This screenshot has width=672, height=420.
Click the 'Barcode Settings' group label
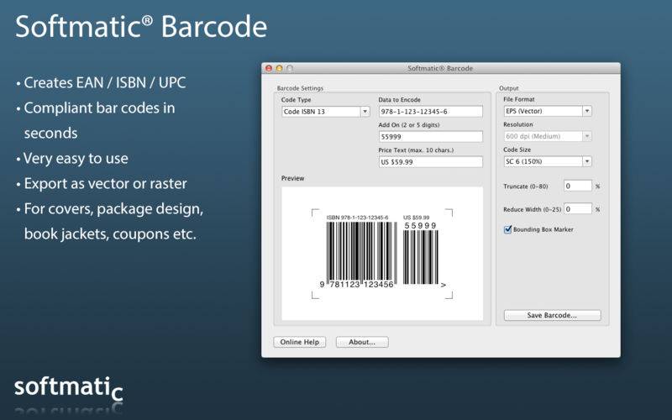[300, 88]
